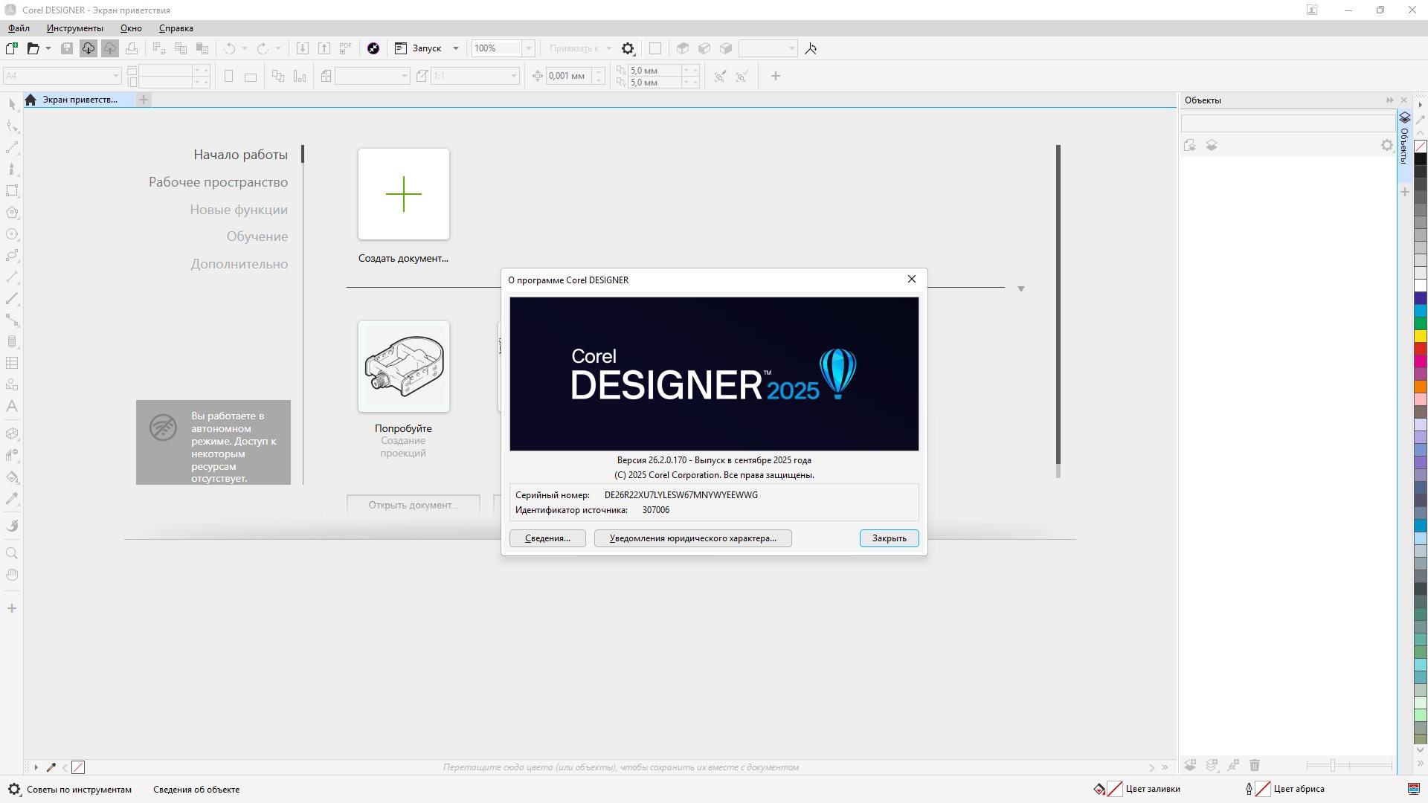This screenshot has width=1428, height=803.
Task: Open the Инструменты menu
Action: coord(74,28)
